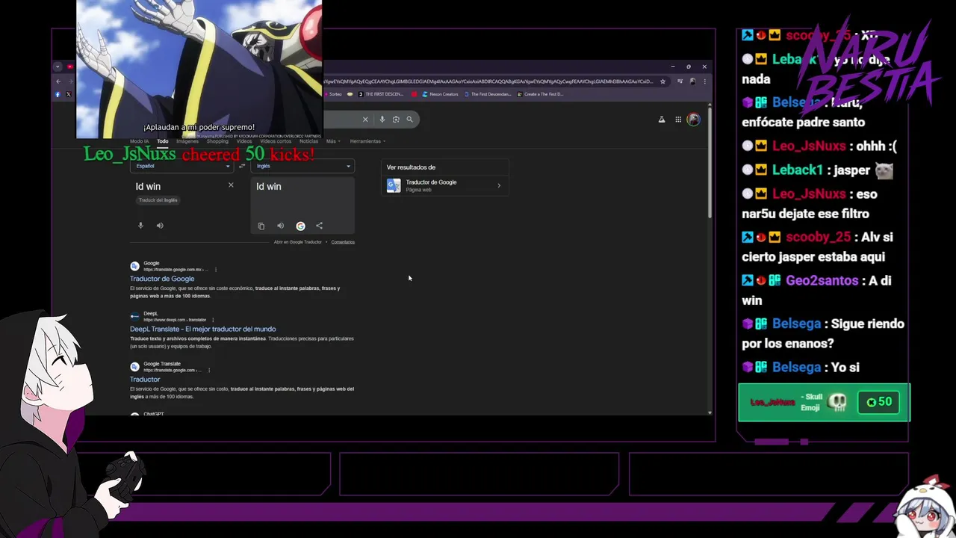This screenshot has width=956, height=538.
Task: Open the X (Twitter) bookmark icon
Action: pos(69,95)
